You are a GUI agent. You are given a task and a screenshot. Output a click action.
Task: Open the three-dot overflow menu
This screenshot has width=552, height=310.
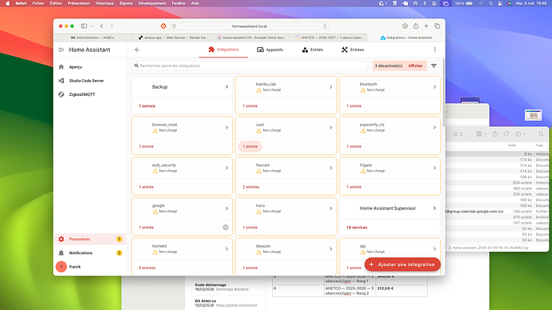[x=434, y=50]
